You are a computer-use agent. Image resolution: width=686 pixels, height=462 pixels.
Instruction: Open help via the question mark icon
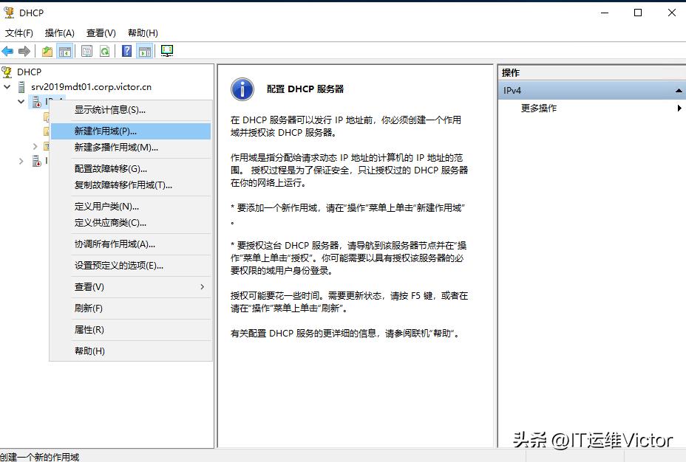pyautogui.click(x=126, y=50)
